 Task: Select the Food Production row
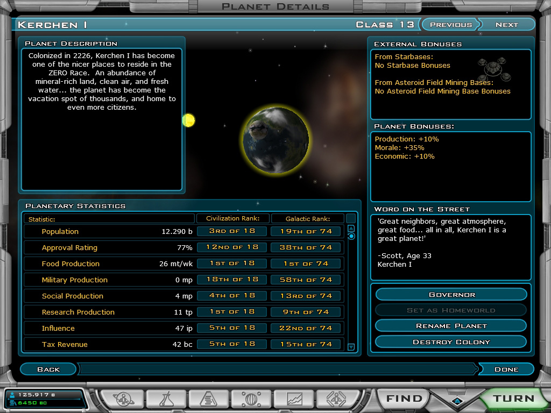click(183, 264)
